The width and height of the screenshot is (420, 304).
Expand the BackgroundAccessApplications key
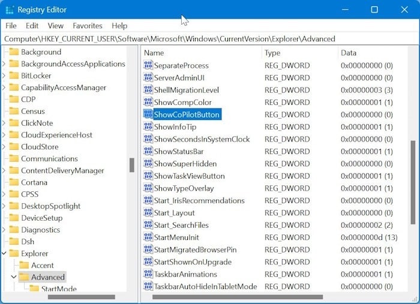coord(4,64)
